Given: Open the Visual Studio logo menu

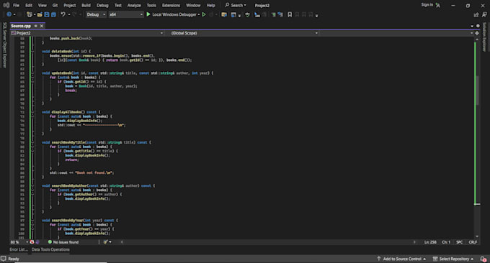Looking at the screenshot, I should 6,5.
